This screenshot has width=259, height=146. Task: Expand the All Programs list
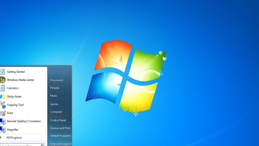pos(14,138)
